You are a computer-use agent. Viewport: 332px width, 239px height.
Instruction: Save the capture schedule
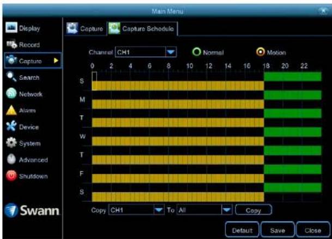[277, 230]
